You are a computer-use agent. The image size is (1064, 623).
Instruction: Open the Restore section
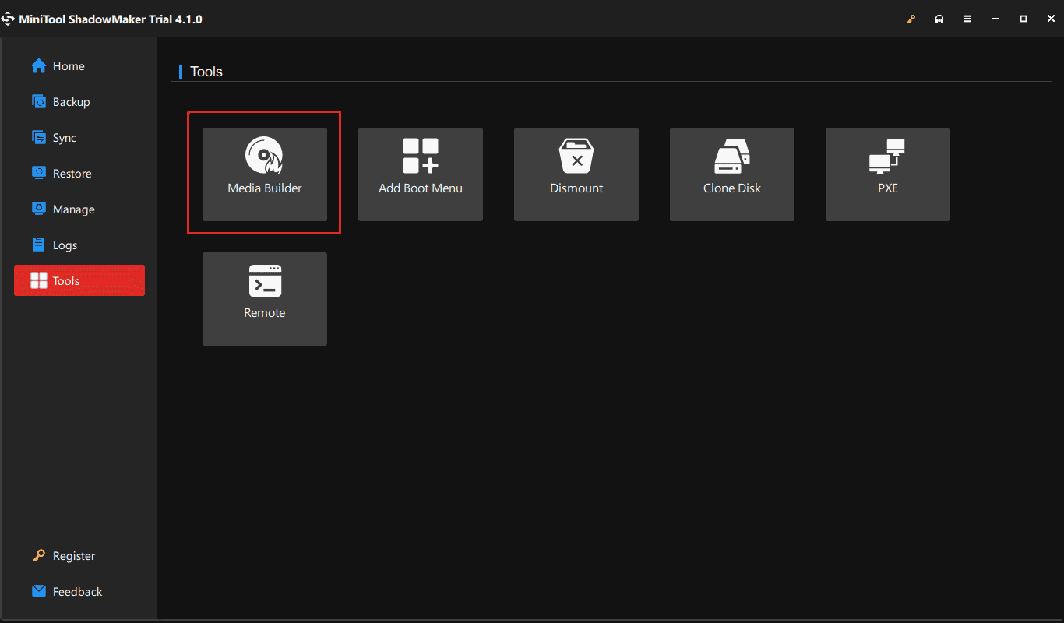point(79,174)
